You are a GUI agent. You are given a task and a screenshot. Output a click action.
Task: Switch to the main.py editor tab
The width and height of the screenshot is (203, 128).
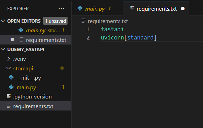click(x=97, y=9)
